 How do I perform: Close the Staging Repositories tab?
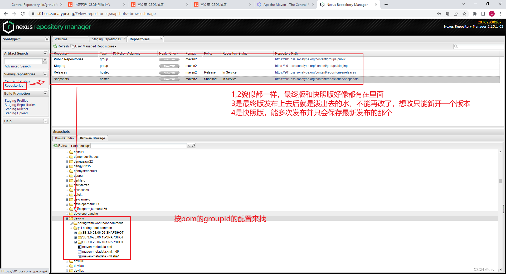coord(124,38)
